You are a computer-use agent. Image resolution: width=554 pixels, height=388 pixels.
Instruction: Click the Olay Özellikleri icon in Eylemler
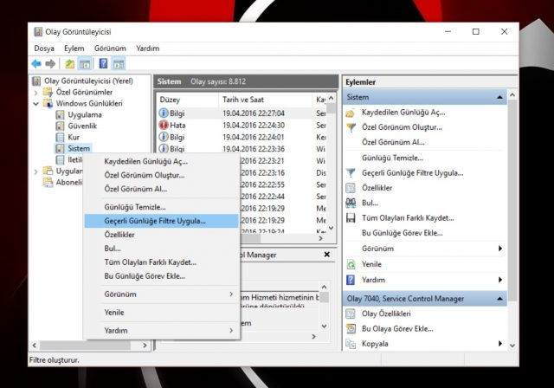pyautogui.click(x=351, y=314)
